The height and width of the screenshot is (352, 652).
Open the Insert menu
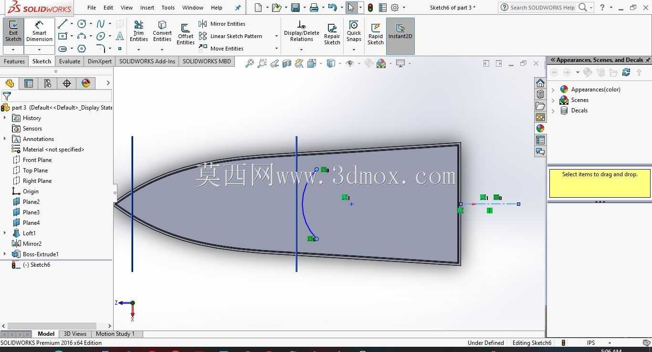pyautogui.click(x=147, y=8)
